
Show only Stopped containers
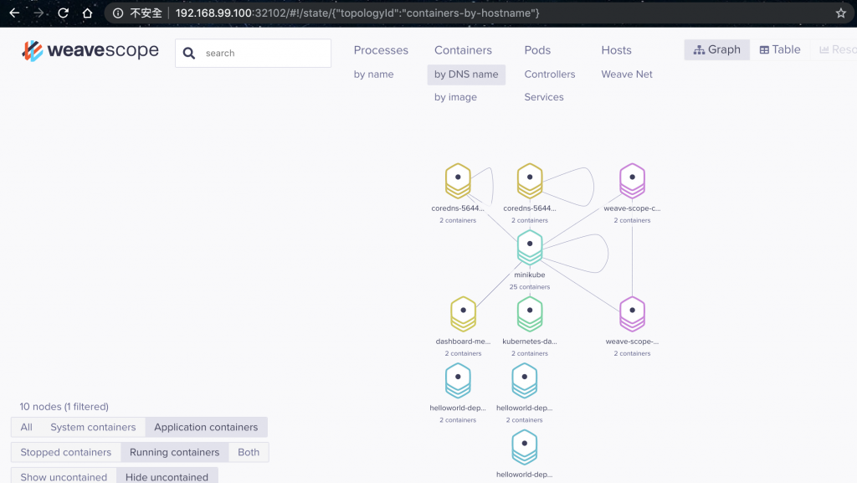[65, 452]
